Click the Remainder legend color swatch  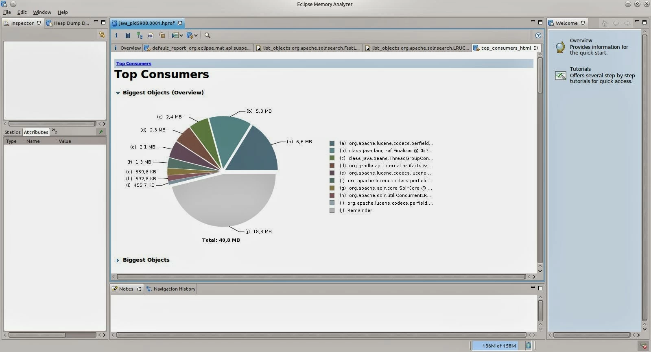coord(332,210)
